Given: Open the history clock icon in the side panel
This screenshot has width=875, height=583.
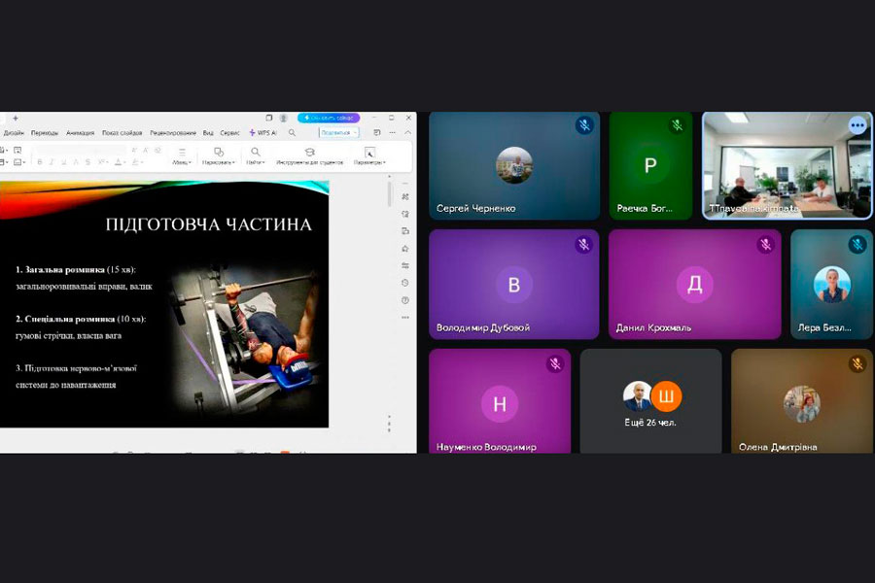Looking at the screenshot, I should coord(405,283).
